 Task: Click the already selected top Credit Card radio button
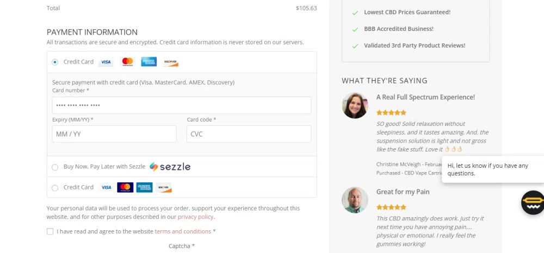(55, 62)
